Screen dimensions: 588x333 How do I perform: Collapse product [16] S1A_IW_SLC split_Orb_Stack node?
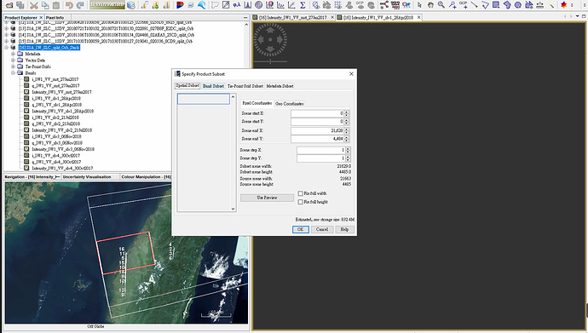[6, 48]
